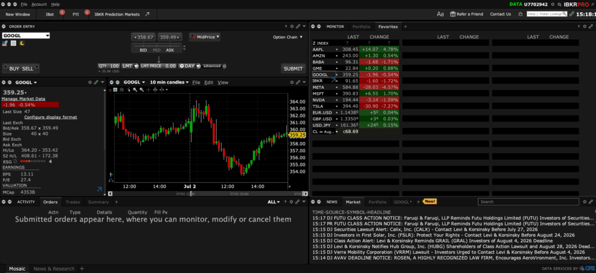Click the US flag icon under GOOGL symbol
This screenshot has height=273, width=596.
[x=5, y=43]
